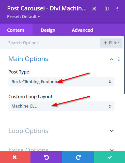Select the Content tab
The width and height of the screenshot is (125, 163).
click(16, 30)
